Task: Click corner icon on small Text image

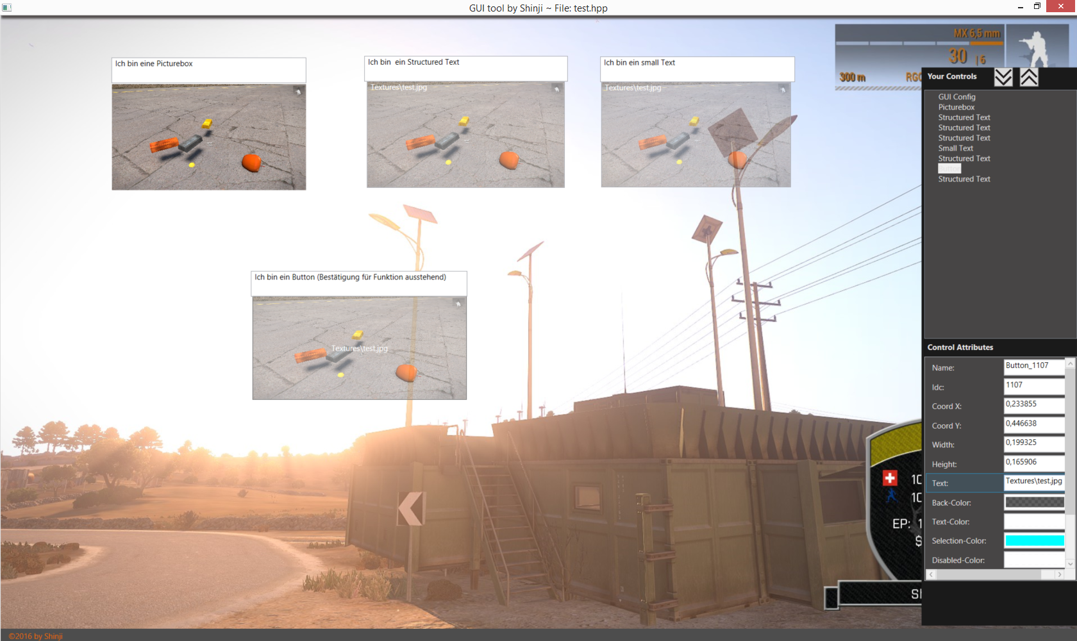Action: tap(783, 89)
